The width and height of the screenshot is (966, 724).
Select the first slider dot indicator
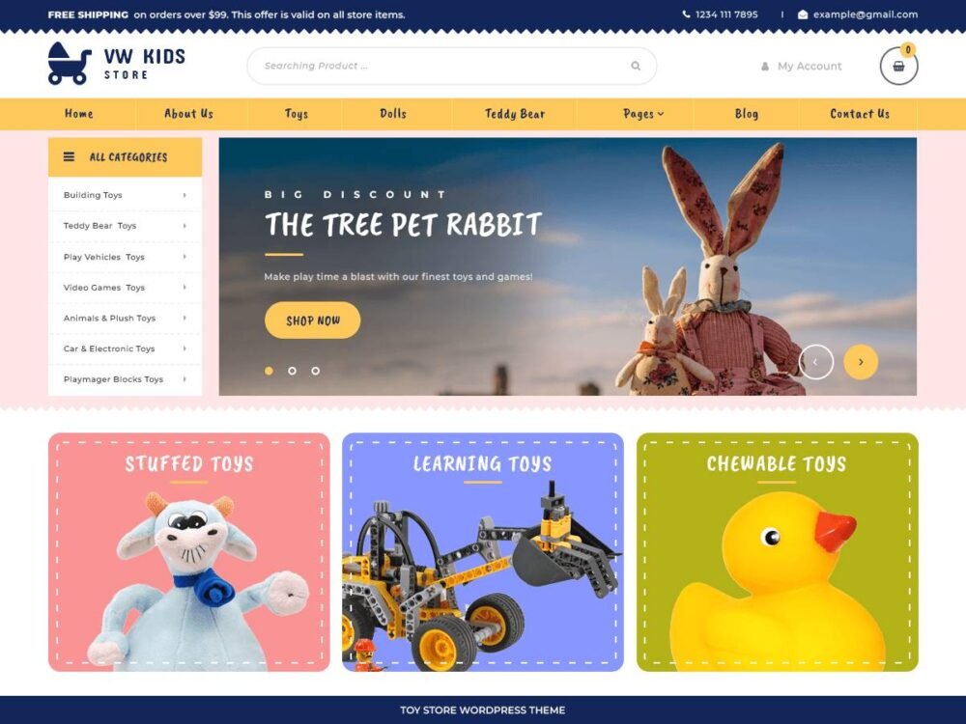tap(269, 371)
